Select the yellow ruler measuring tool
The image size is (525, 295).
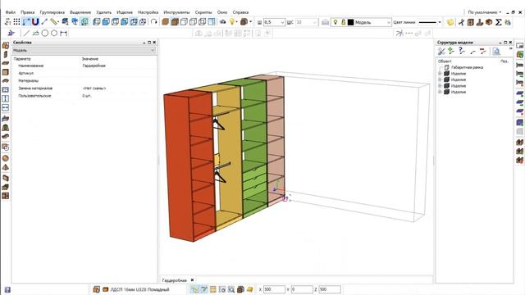pos(54,22)
